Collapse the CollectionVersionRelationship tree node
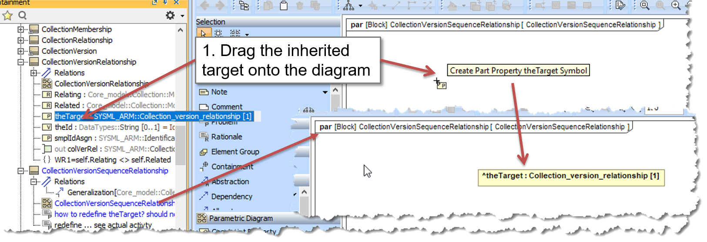The width and height of the screenshot is (707, 242). click(20, 62)
